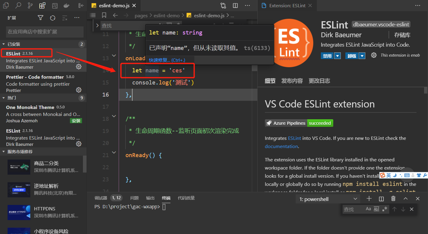Select the 发布内容 tab
The width and height of the screenshot is (428, 234).
(292, 81)
